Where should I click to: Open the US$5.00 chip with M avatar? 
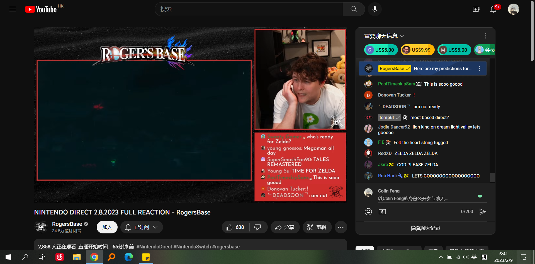pyautogui.click(x=454, y=50)
